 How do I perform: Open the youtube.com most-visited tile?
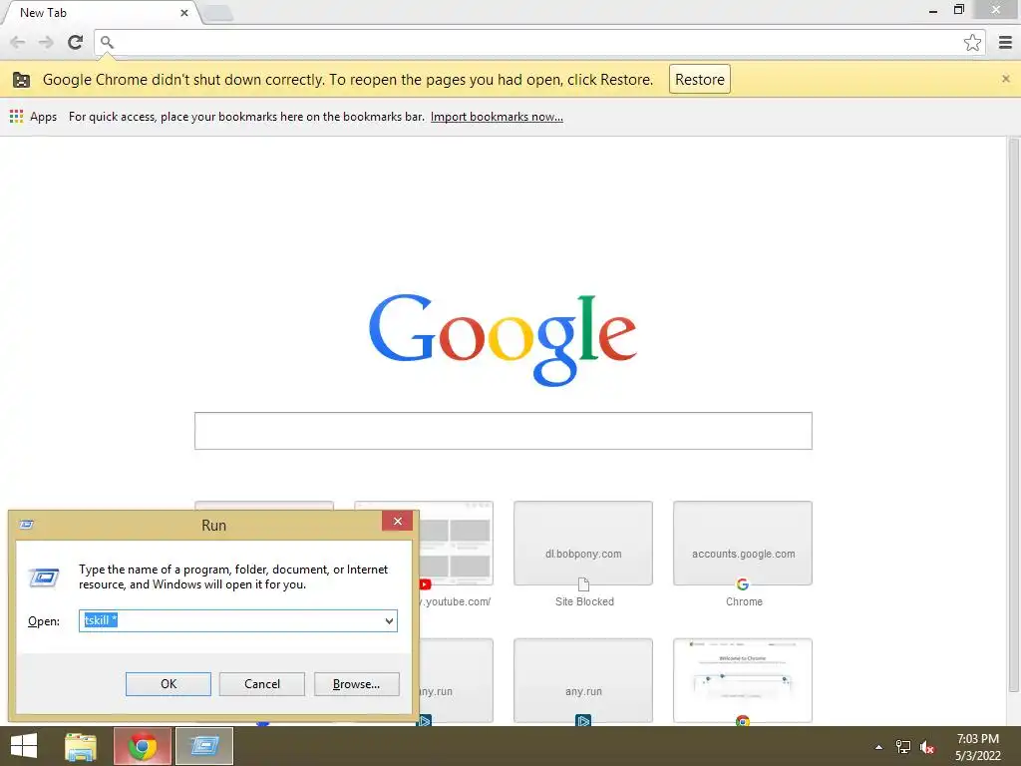(456, 544)
